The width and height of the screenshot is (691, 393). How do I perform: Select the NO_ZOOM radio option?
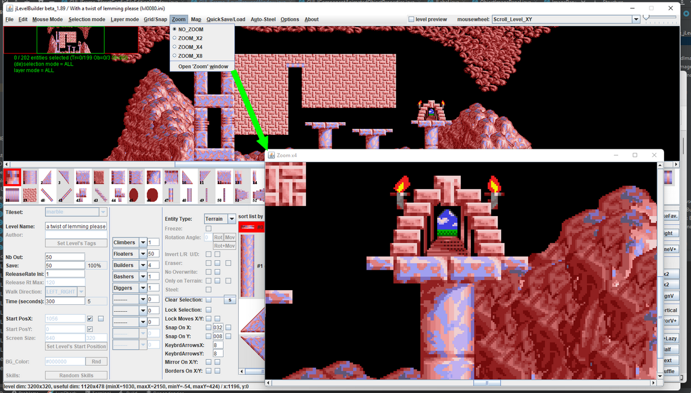point(174,29)
